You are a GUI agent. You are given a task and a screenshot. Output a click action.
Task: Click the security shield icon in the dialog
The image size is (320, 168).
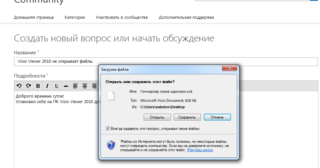[111, 145]
